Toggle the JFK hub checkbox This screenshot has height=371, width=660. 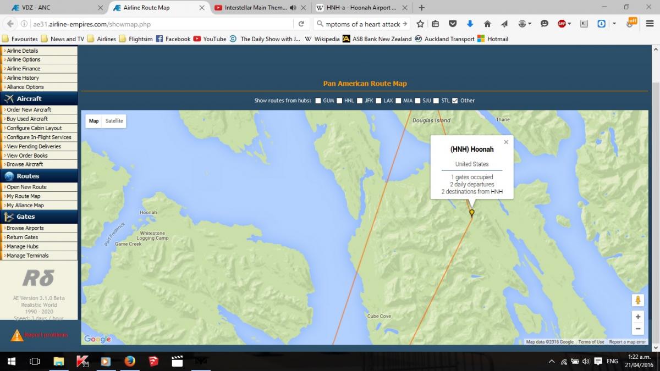[x=360, y=101]
